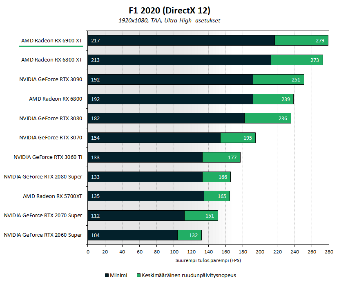
Task: Click the average value 166 on RTX 2080 Super bar
Action: (x=223, y=177)
